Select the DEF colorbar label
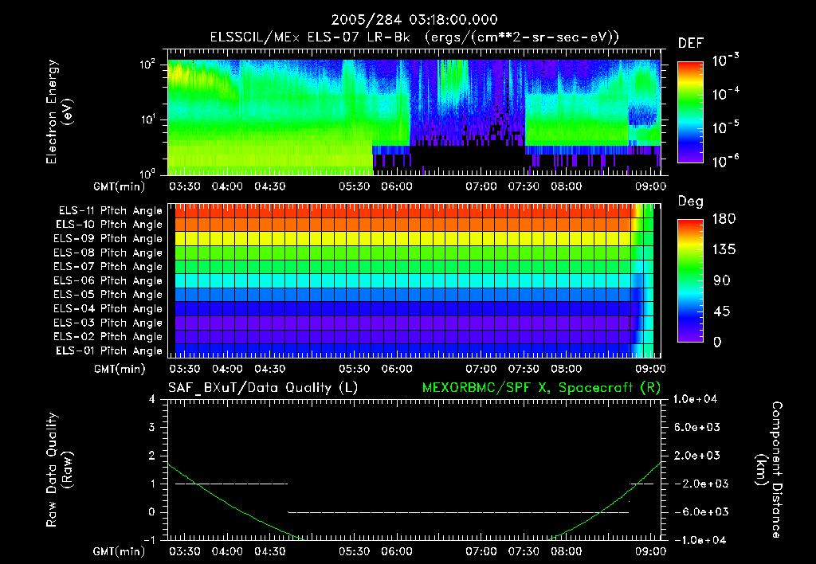Image resolution: width=816 pixels, height=564 pixels. 690,43
